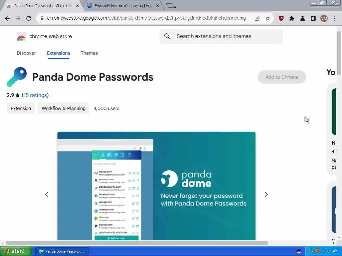The width and height of the screenshot is (342, 256).
Task: Open Chrome Labs flask icon
Action: click(x=303, y=19)
